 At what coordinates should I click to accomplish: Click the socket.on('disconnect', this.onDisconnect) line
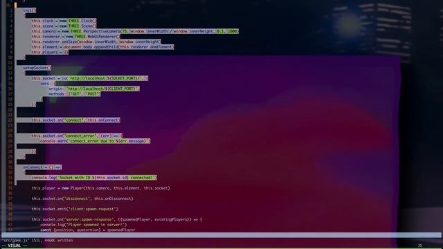point(82,199)
